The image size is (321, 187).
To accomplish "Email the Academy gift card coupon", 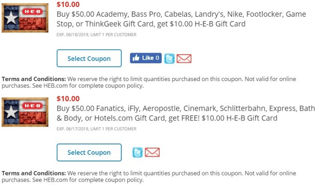I will click(x=184, y=59).
